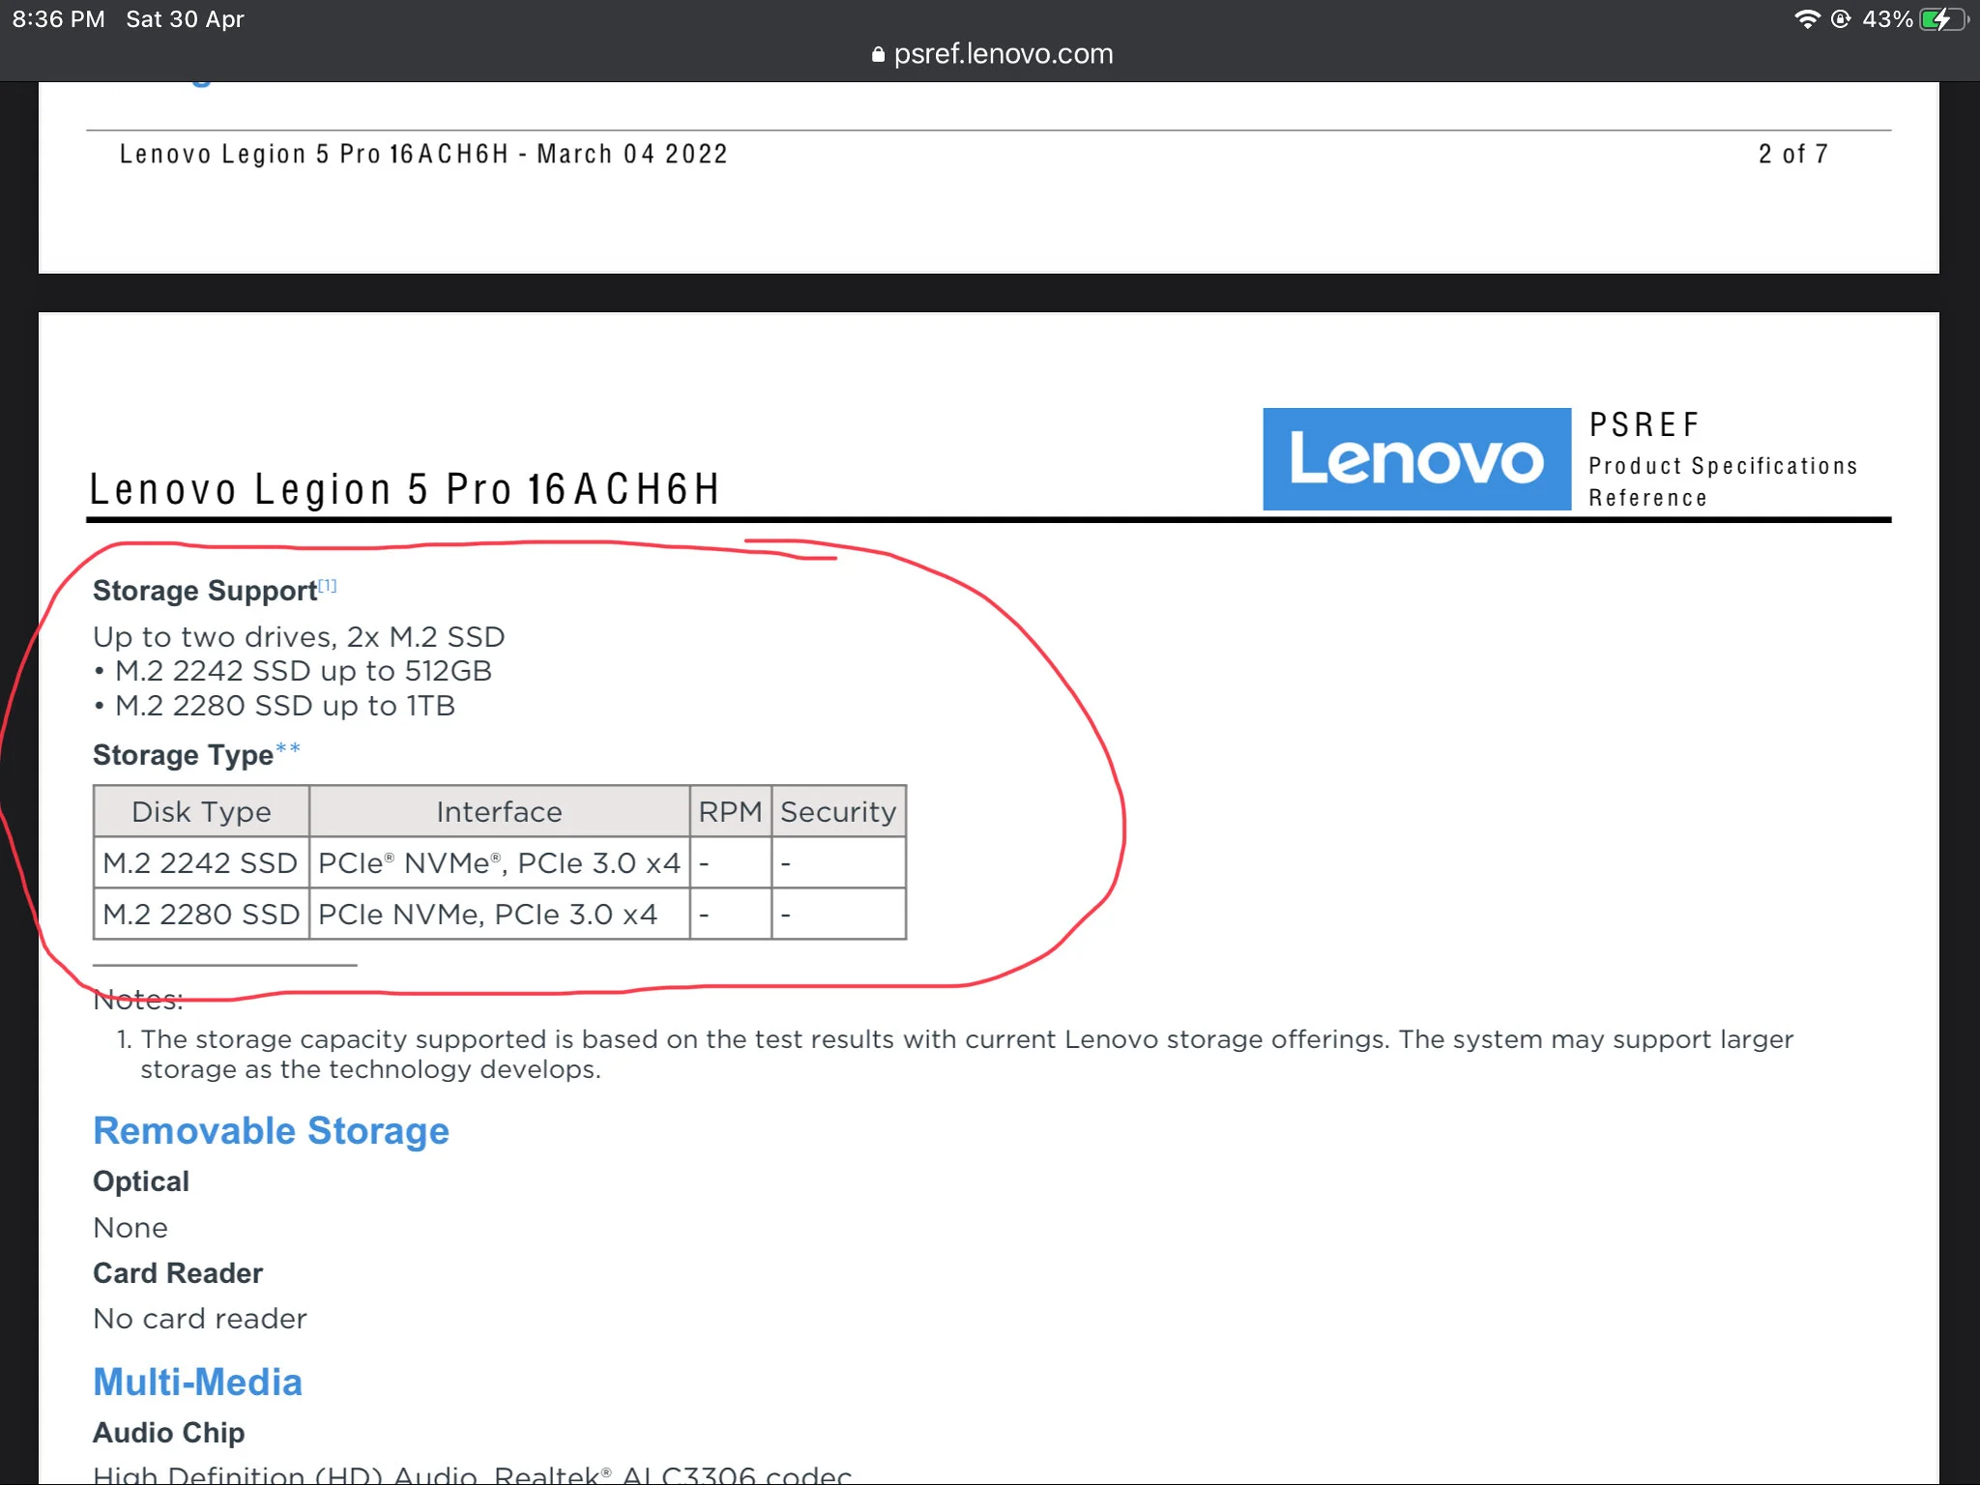Open footnote [1] next to Storage Support

tap(328, 585)
